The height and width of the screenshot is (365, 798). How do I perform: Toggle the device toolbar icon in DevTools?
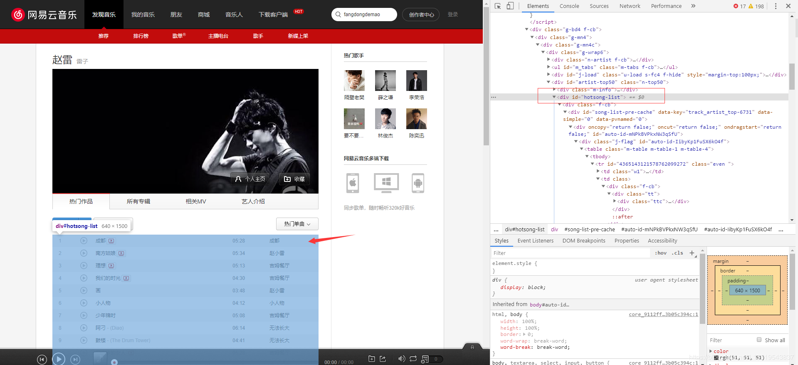510,6
